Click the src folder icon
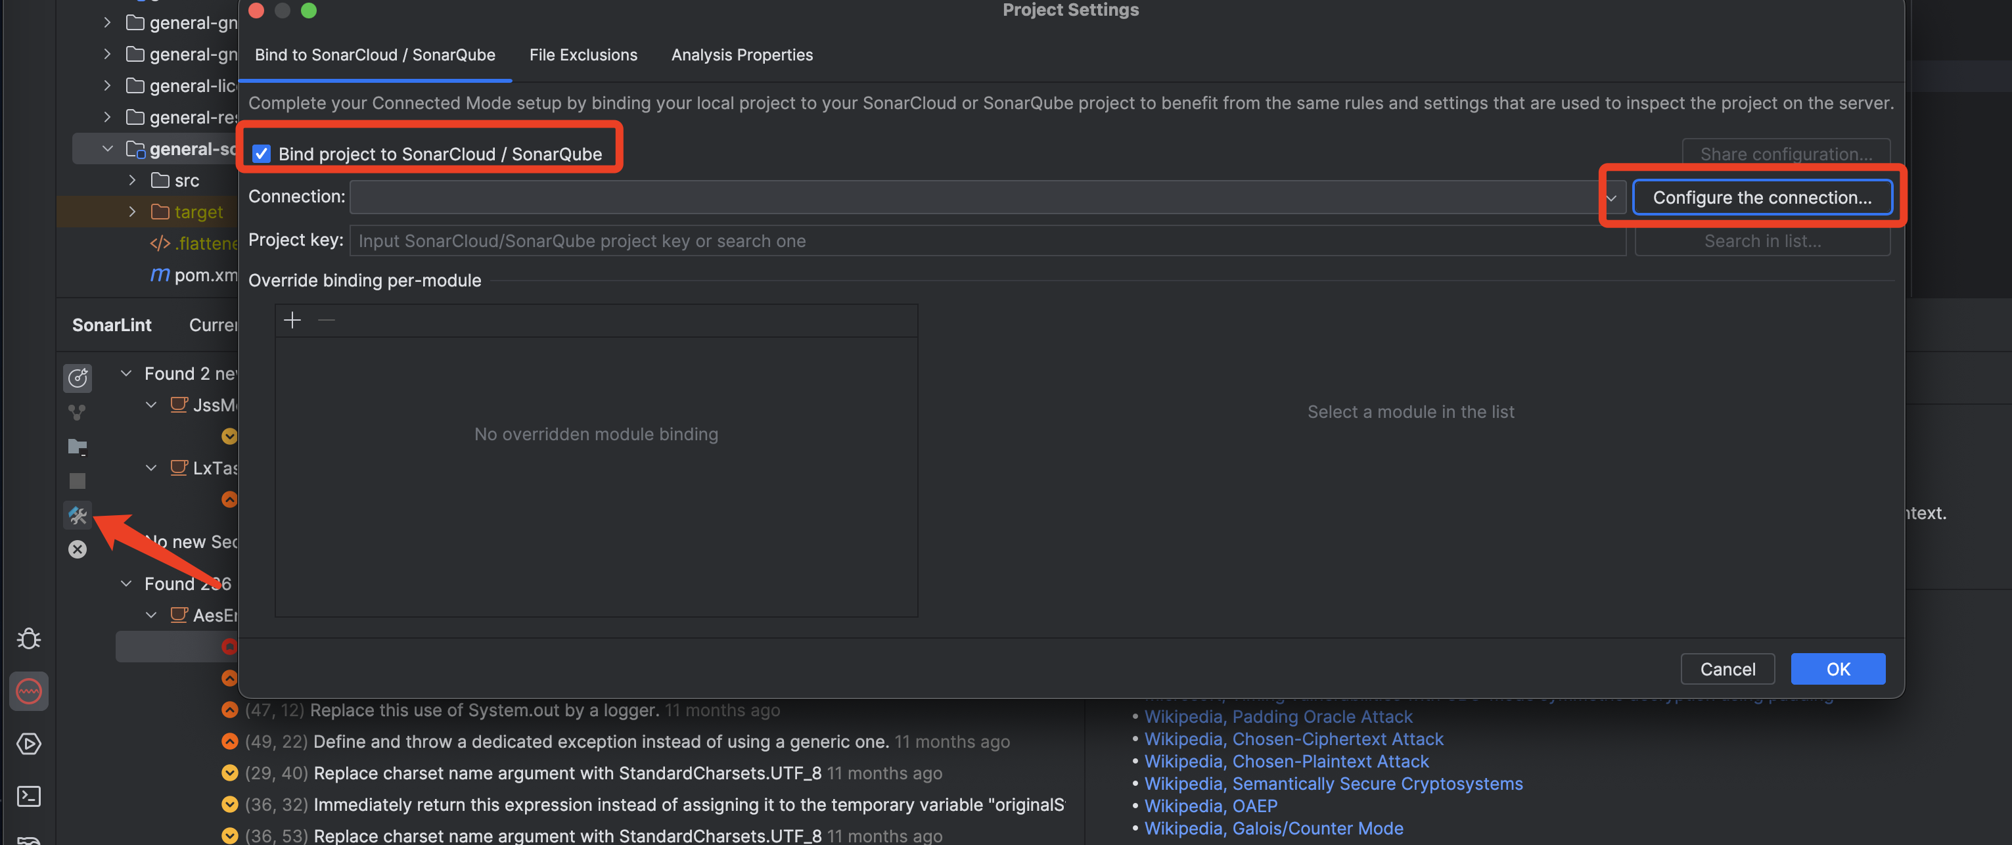 [x=160, y=181]
